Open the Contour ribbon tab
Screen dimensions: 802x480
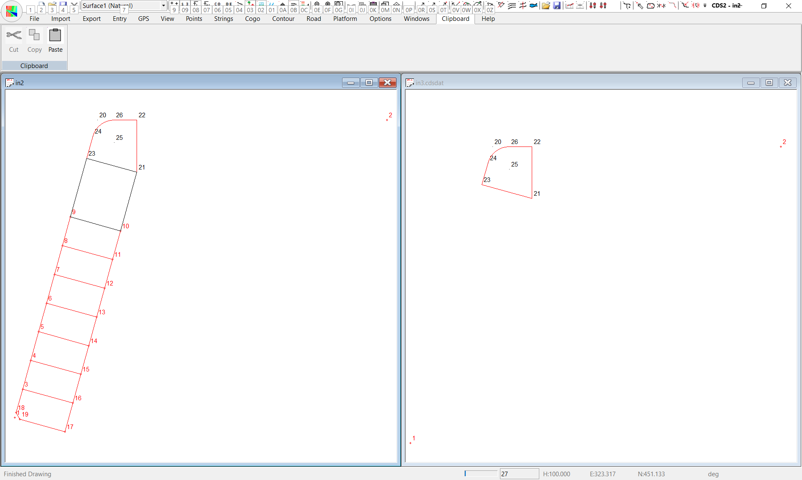pyautogui.click(x=283, y=19)
